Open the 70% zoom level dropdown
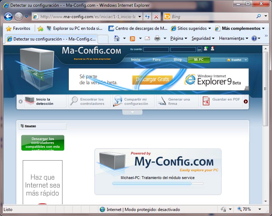This screenshot has width=272, height=216. pyautogui.click(x=260, y=209)
